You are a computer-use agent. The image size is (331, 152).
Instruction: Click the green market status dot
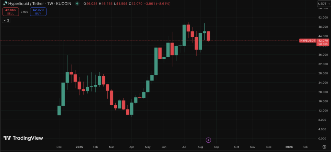click(77, 4)
